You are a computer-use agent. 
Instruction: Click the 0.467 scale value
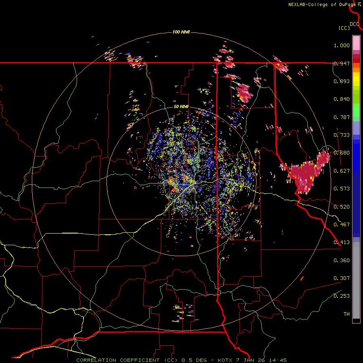point(342,225)
